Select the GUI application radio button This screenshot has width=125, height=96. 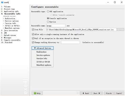pyautogui.click(x=48, y=12)
